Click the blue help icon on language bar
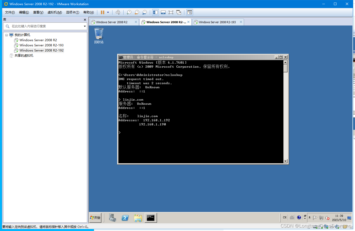This screenshot has height=231, width=355. (x=299, y=218)
